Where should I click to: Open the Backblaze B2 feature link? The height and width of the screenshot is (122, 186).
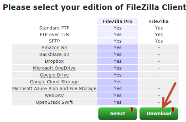[x=54, y=54]
